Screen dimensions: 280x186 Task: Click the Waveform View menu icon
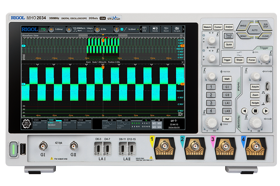(x=181, y=36)
